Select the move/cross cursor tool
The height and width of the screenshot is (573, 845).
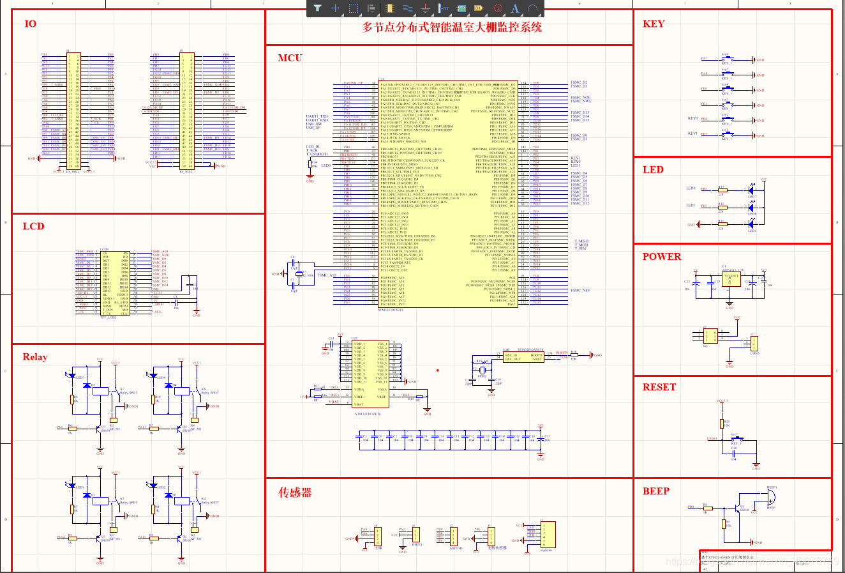click(x=335, y=8)
